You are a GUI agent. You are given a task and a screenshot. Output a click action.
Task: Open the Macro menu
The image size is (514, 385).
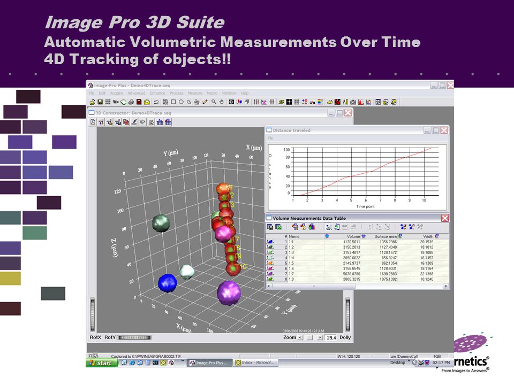click(212, 93)
